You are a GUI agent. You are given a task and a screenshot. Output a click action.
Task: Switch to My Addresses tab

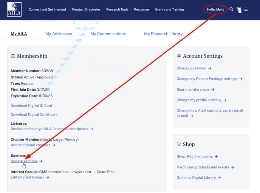(59, 34)
